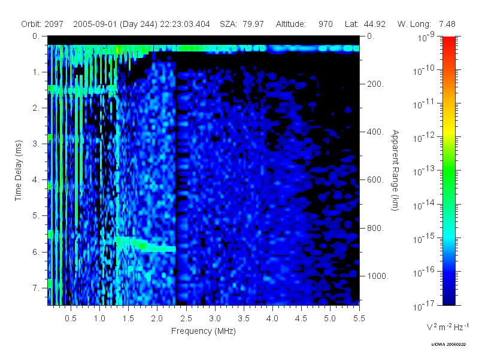Image resolution: width=479 pixels, height=359 pixels.
Task: Click the 10^-9 color scale label
Action: [x=426, y=36]
